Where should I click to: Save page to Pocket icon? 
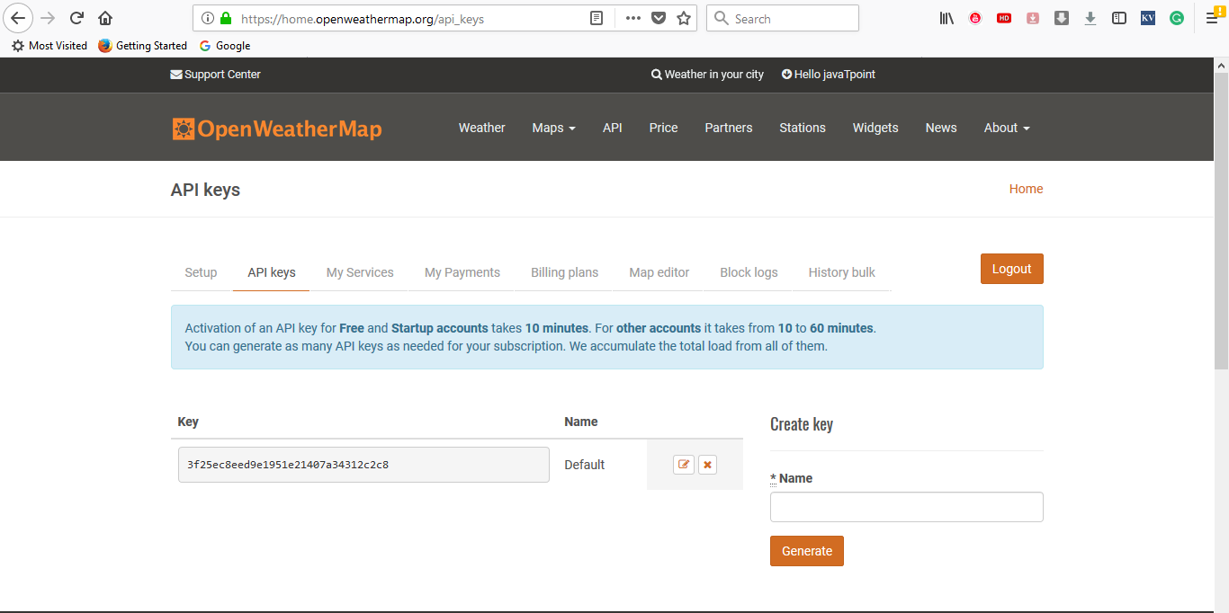point(659,18)
